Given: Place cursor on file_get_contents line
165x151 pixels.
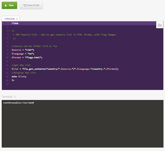Looking at the screenshot, I should tap(65, 69).
